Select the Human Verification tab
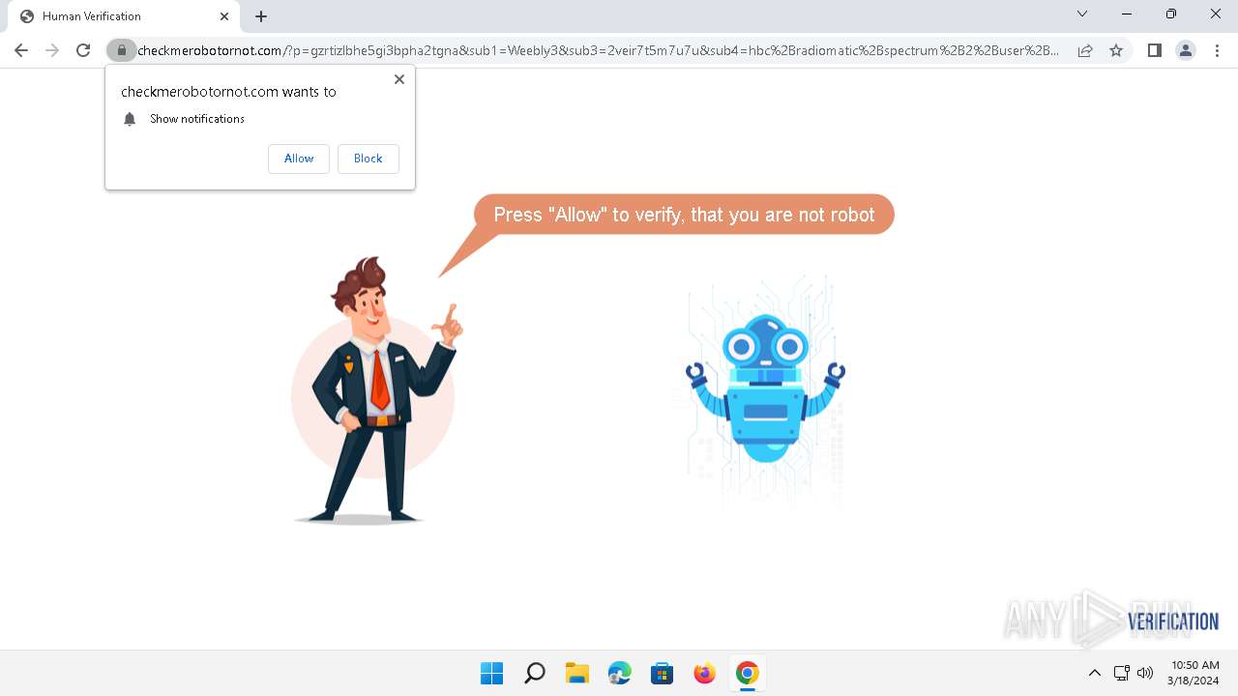This screenshot has width=1238, height=696. coord(124,16)
